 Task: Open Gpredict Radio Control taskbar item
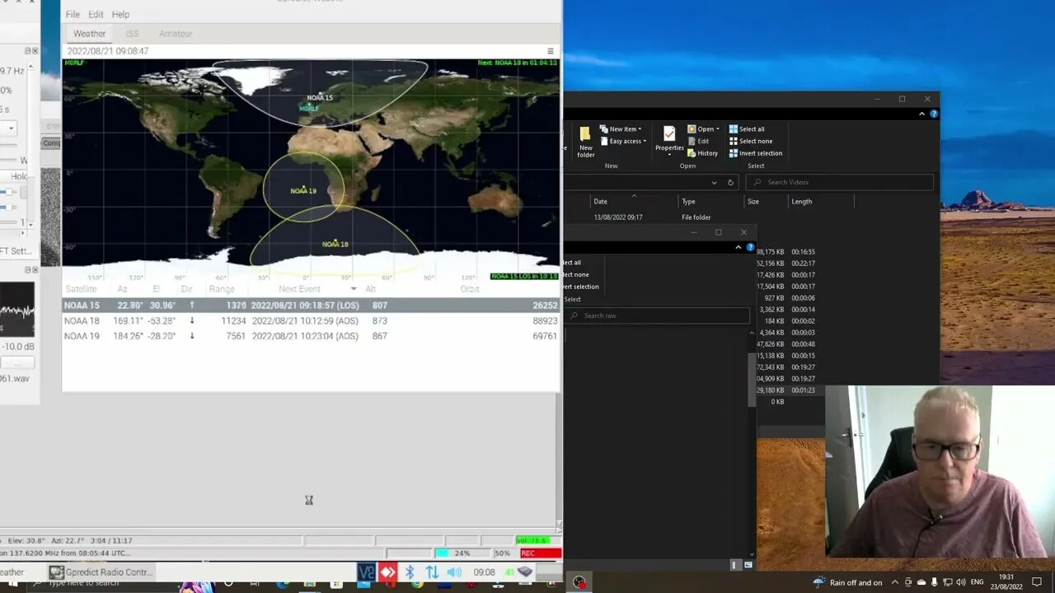point(100,572)
